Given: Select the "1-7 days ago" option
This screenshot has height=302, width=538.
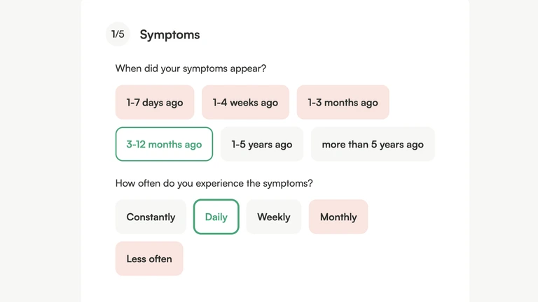Looking at the screenshot, I should (x=154, y=102).
